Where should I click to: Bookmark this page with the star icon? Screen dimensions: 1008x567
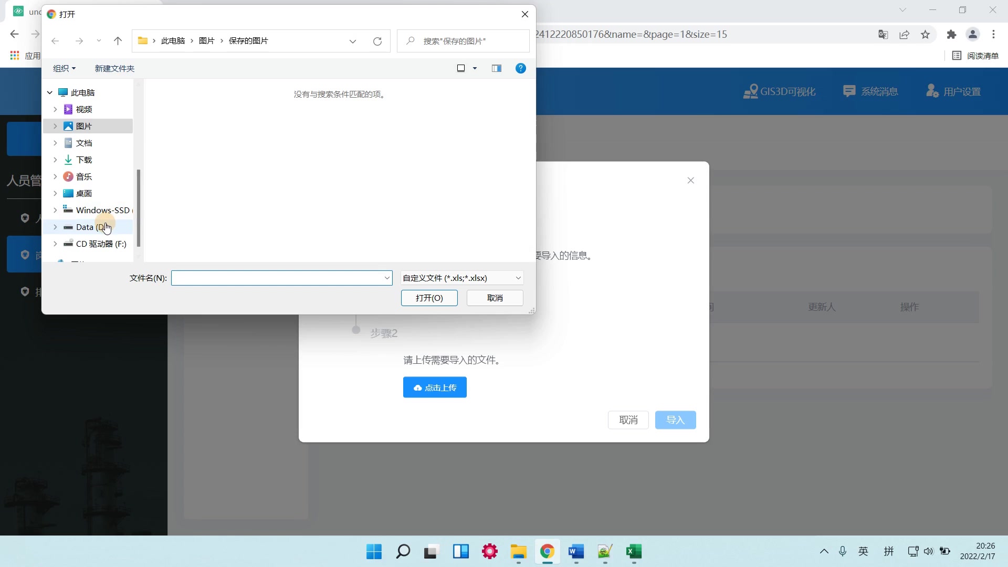click(925, 35)
